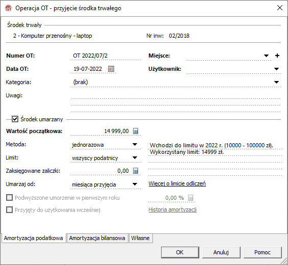Screen dimensions: 288x265
Task: Uncheck Środek umarzany checkbox
Action: point(15,119)
